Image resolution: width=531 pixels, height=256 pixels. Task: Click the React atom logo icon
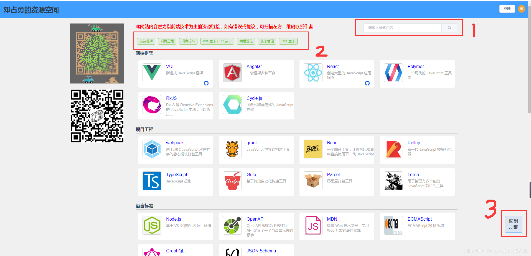[x=313, y=73]
